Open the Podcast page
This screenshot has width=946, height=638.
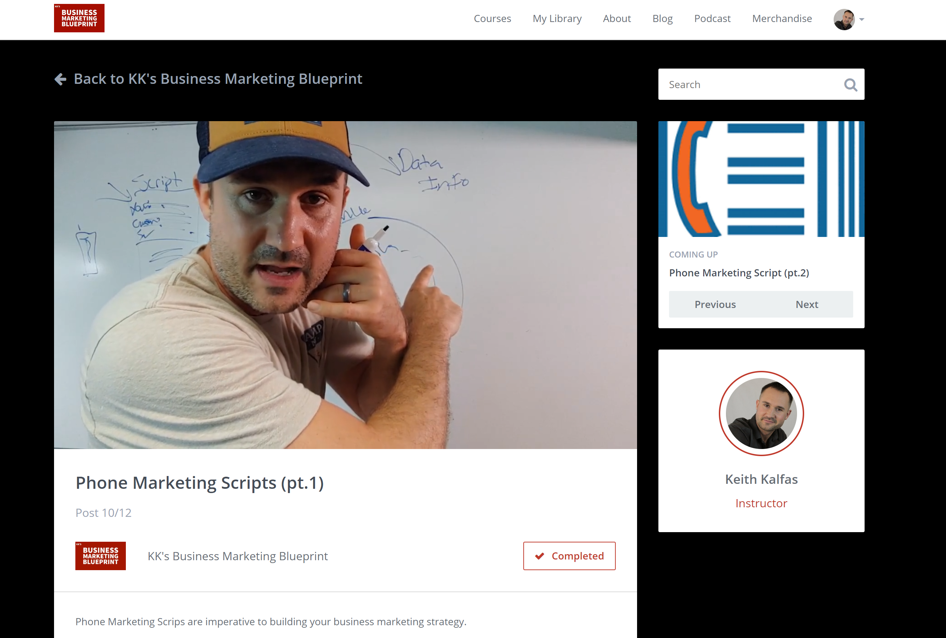pos(712,19)
